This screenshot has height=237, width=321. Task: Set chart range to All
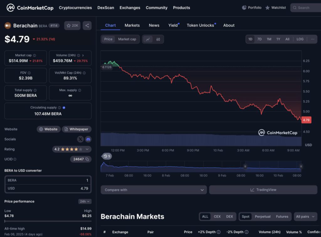287,39
